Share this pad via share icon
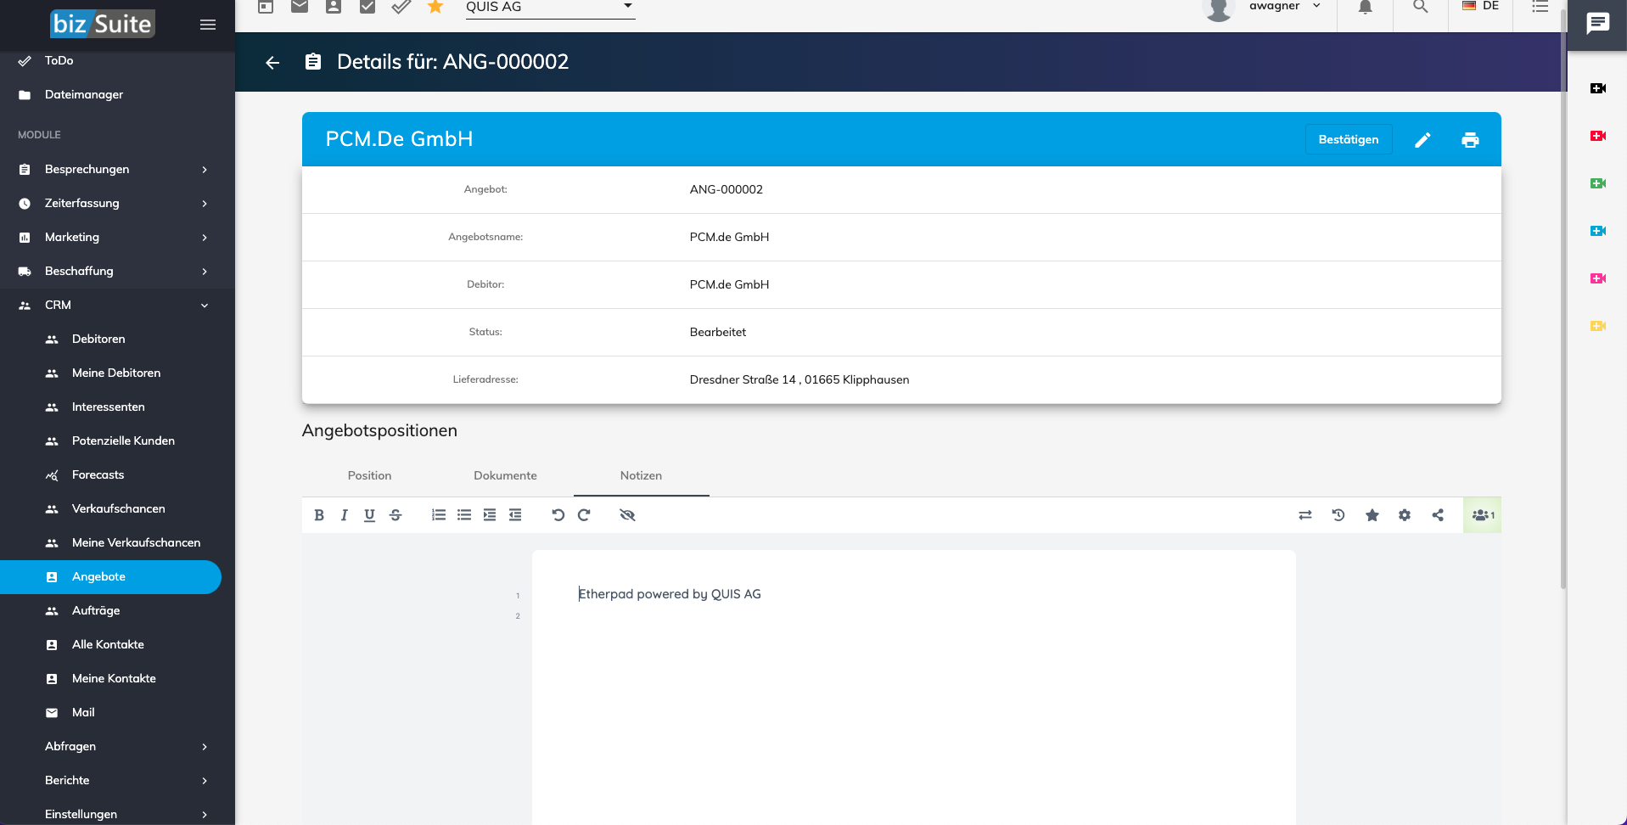Viewport: 1627px width, 825px height. tap(1438, 515)
